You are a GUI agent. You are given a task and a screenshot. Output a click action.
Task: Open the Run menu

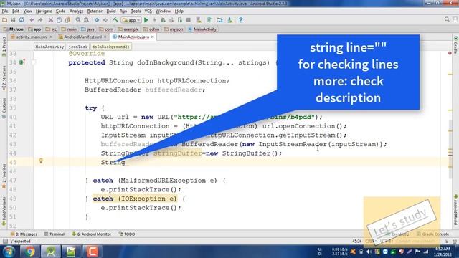coord(123,11)
